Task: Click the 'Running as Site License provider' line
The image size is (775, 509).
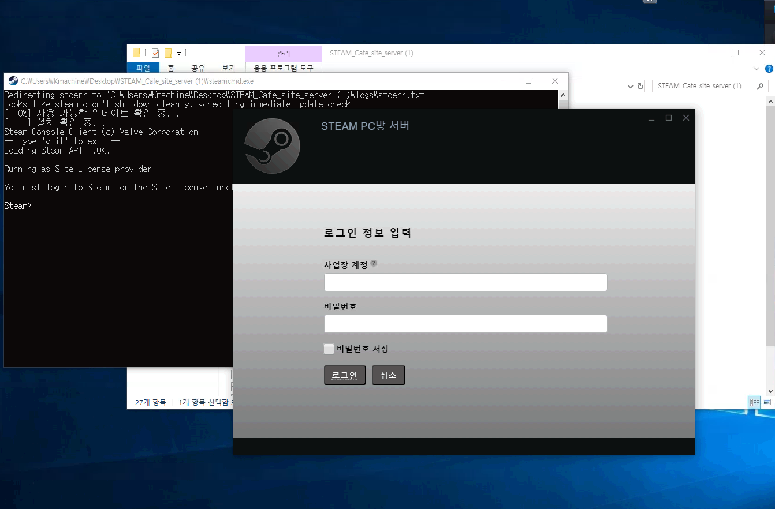Action: (78, 169)
